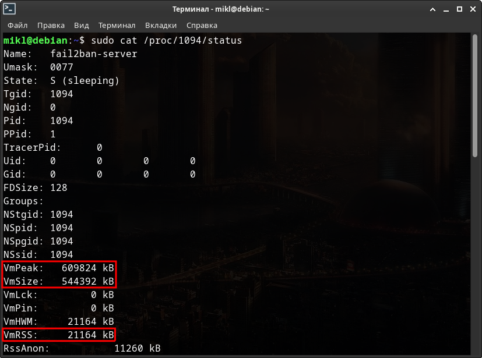Roll up window with the shade arrow
Viewport: 482px width, 358px height.
(432, 10)
